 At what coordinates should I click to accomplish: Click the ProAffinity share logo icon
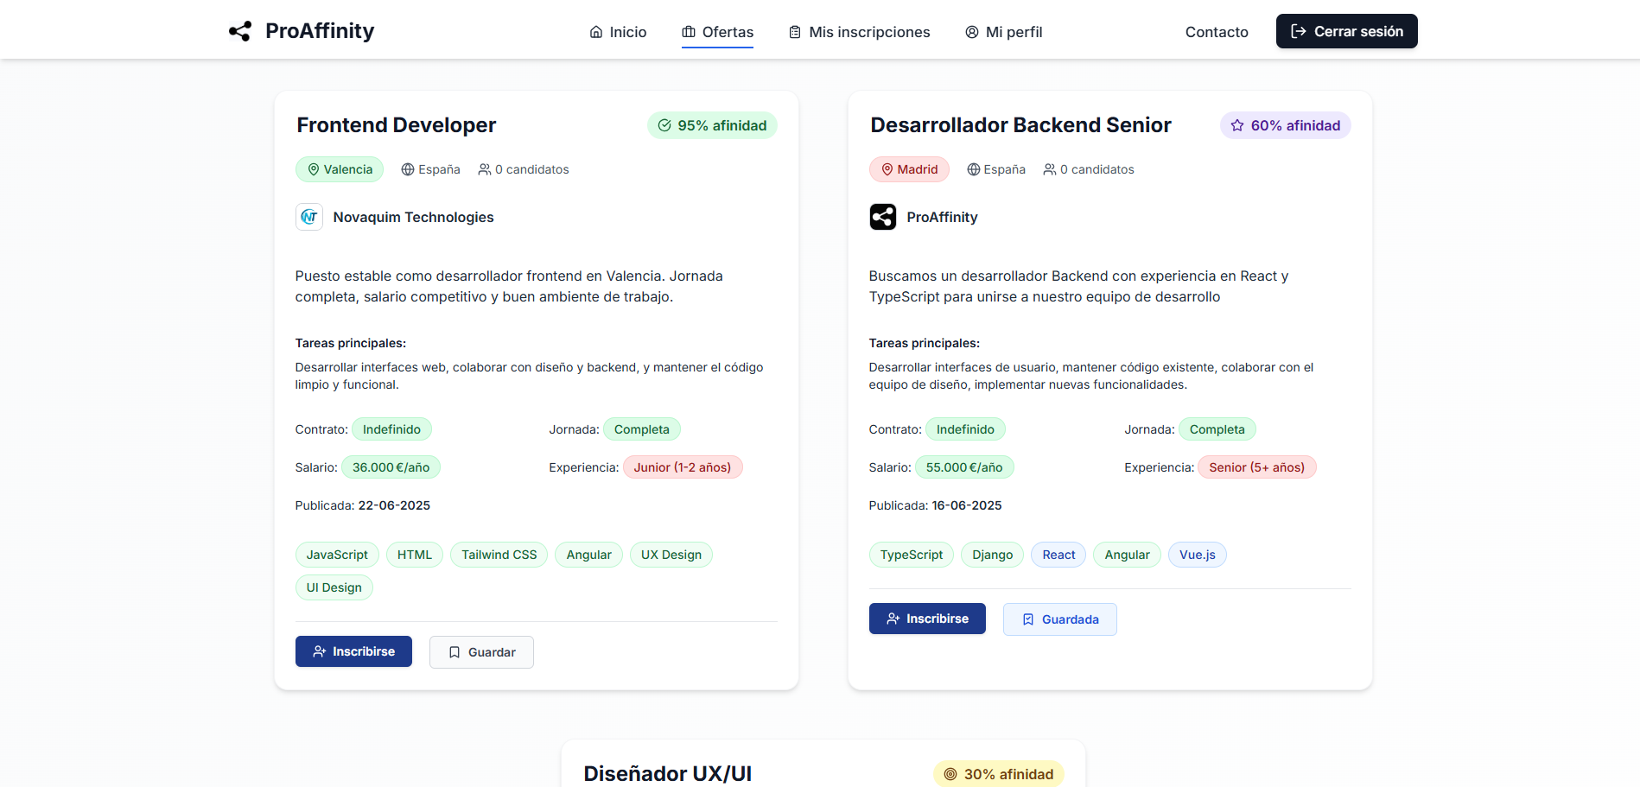[x=240, y=31]
